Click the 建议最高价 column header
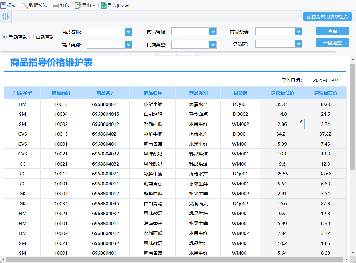The height and width of the screenshot is (263, 356). tap(326, 93)
